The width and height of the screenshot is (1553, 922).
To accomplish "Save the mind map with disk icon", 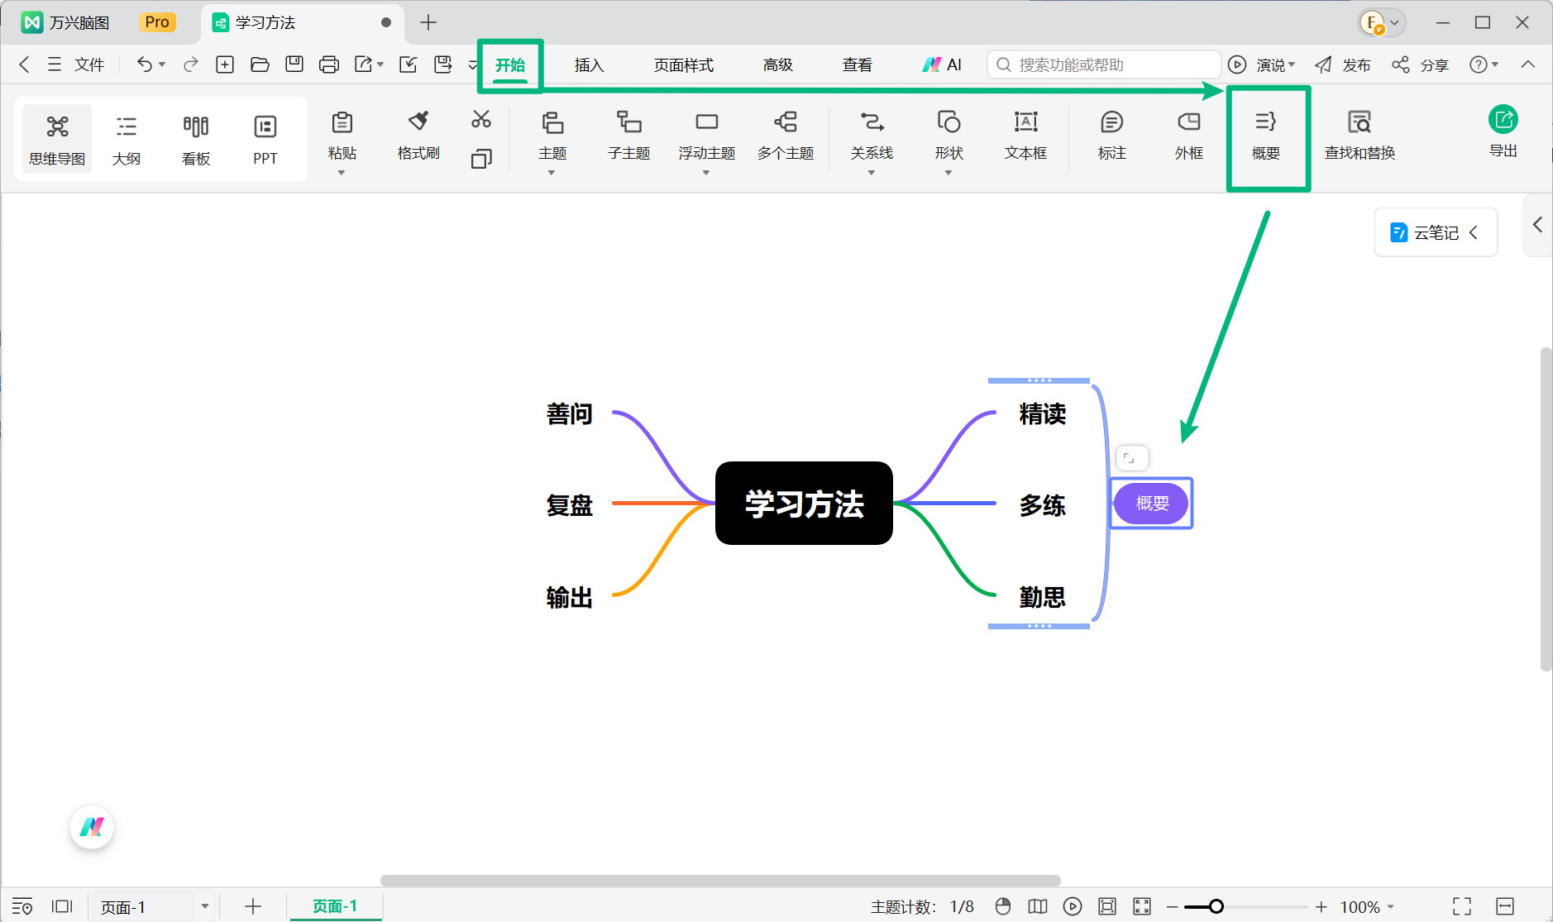I will click(294, 64).
